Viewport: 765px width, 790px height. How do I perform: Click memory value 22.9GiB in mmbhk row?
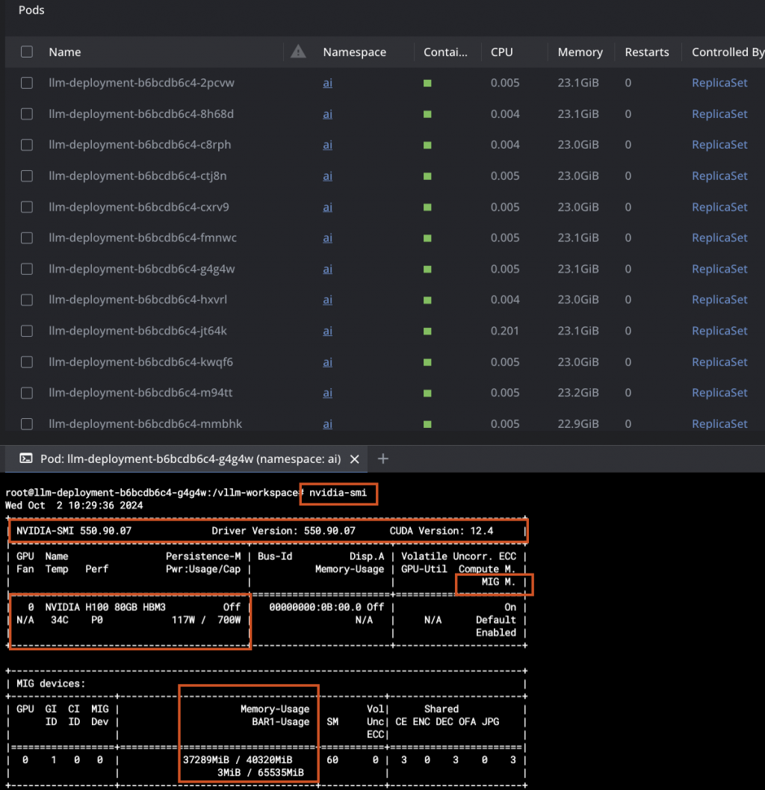coord(578,423)
